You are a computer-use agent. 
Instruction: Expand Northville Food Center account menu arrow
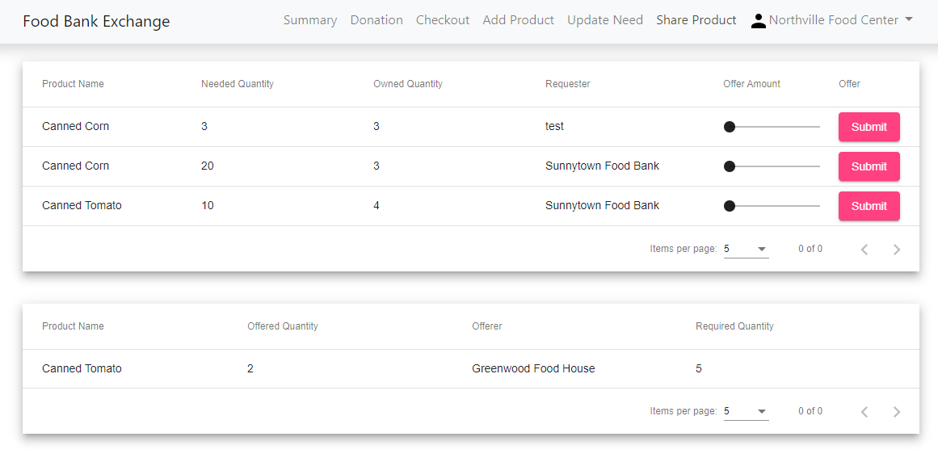tap(909, 19)
